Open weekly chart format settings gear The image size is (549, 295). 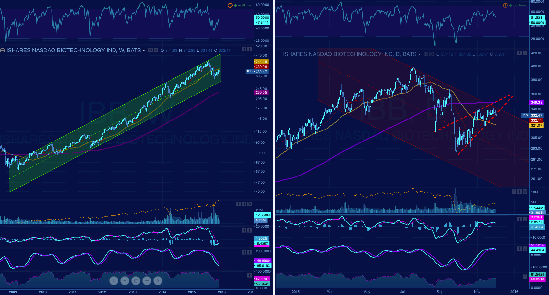point(156,50)
